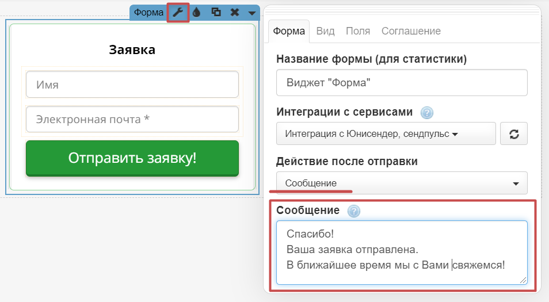Delete the form widget with the X icon
The height and width of the screenshot is (302, 549).
[x=234, y=12]
